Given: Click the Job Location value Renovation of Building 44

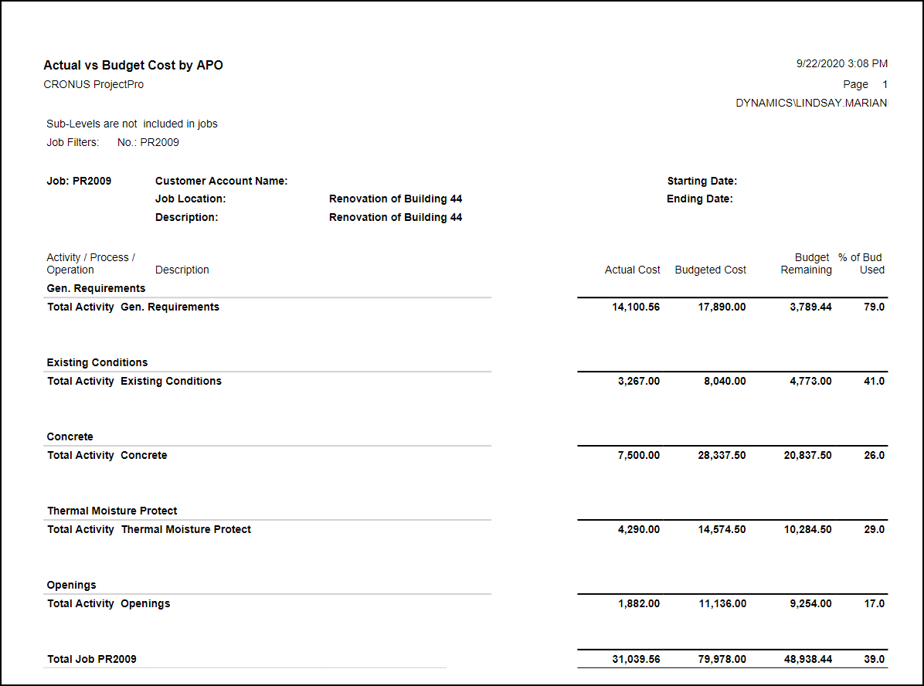Looking at the screenshot, I should (395, 199).
